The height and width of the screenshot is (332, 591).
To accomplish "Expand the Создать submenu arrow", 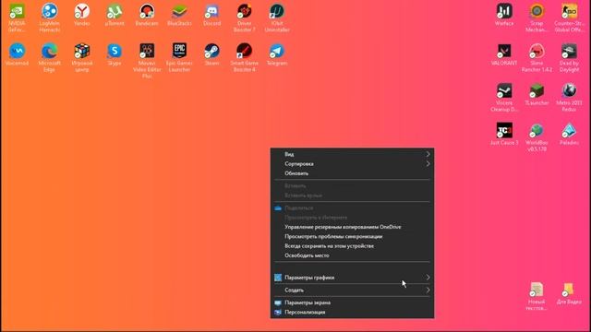I will [x=428, y=290].
